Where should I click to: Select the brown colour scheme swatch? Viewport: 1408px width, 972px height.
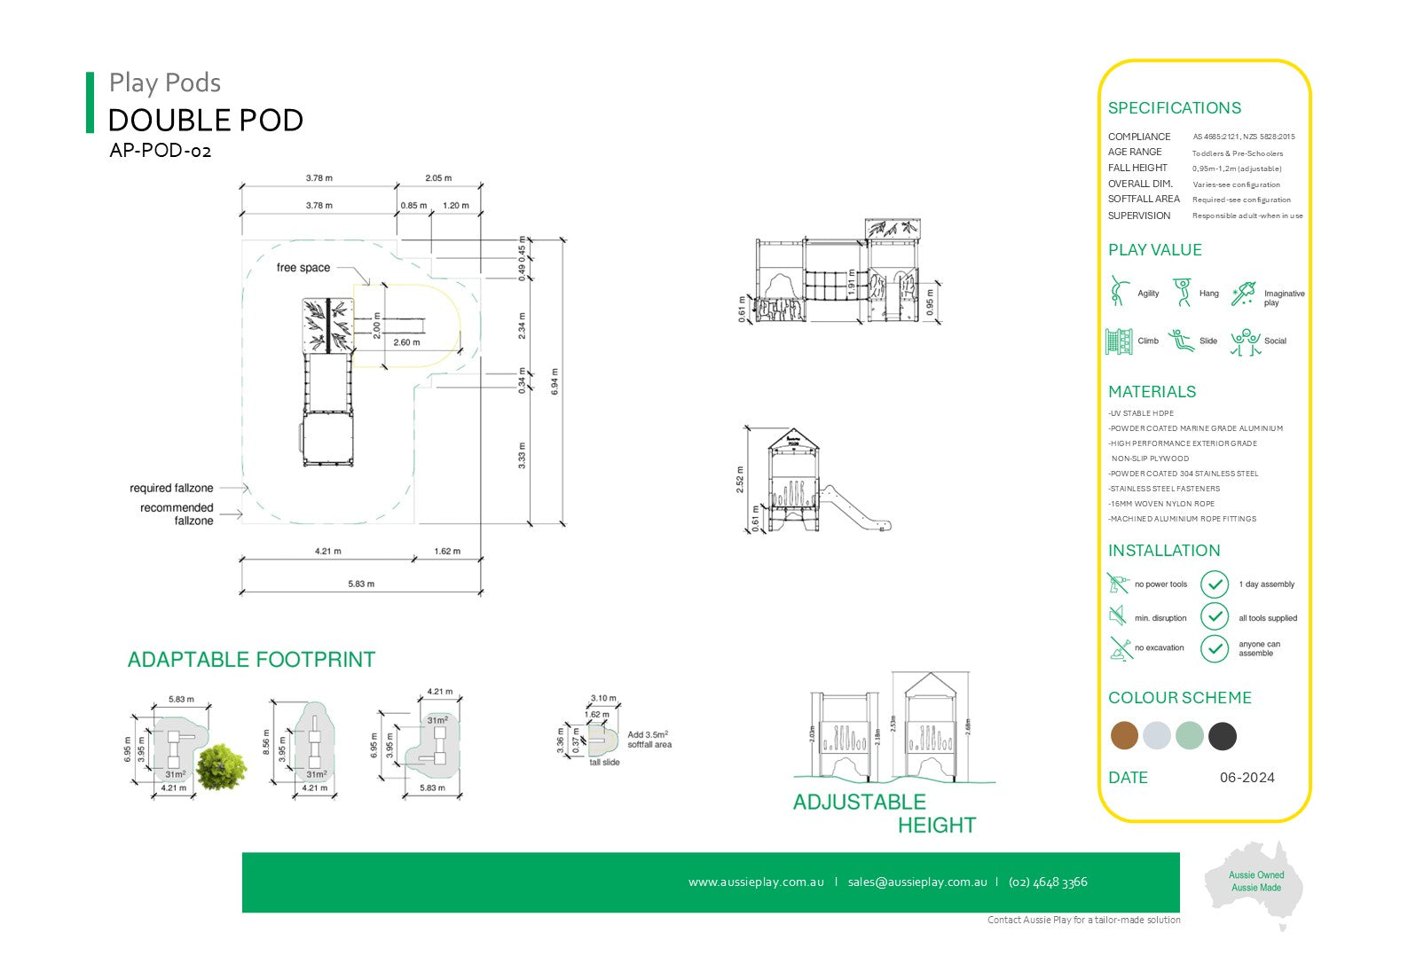pyautogui.click(x=1124, y=735)
